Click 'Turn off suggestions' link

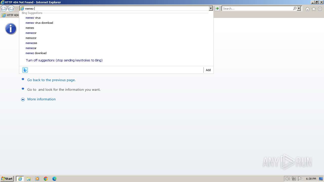point(64,60)
